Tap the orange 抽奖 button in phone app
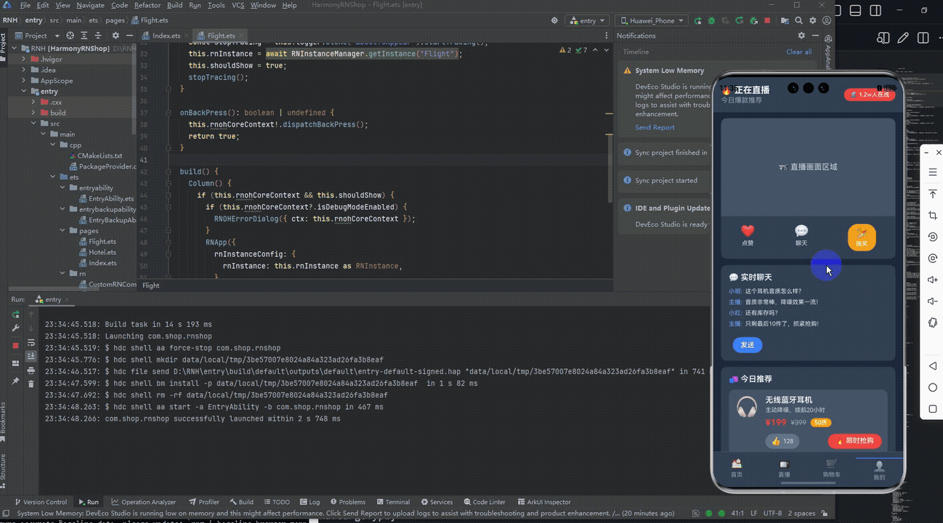This screenshot has width=943, height=523. point(862,238)
